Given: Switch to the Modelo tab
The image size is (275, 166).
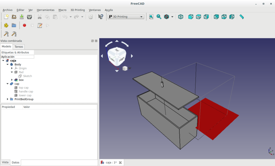Looking at the screenshot, I should [x=7, y=46].
